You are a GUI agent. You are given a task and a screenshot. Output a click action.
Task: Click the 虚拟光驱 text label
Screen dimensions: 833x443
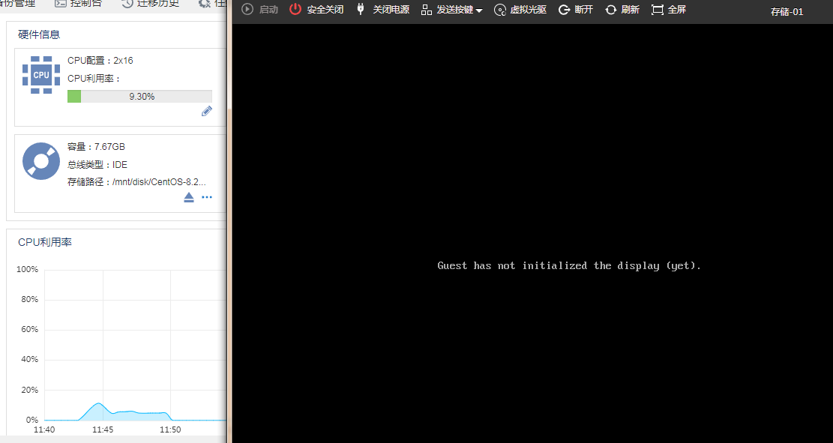coord(528,10)
